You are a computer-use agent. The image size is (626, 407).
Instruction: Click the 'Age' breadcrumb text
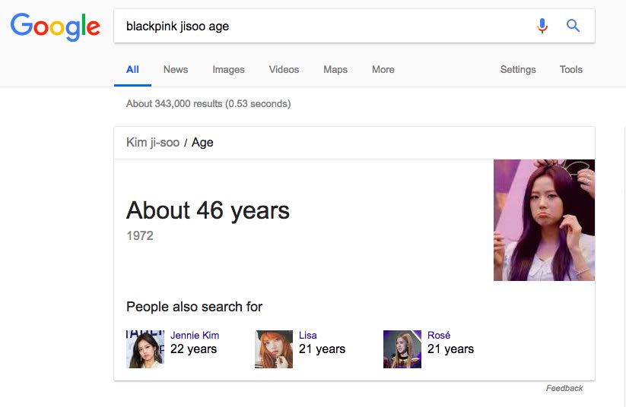[x=202, y=142]
